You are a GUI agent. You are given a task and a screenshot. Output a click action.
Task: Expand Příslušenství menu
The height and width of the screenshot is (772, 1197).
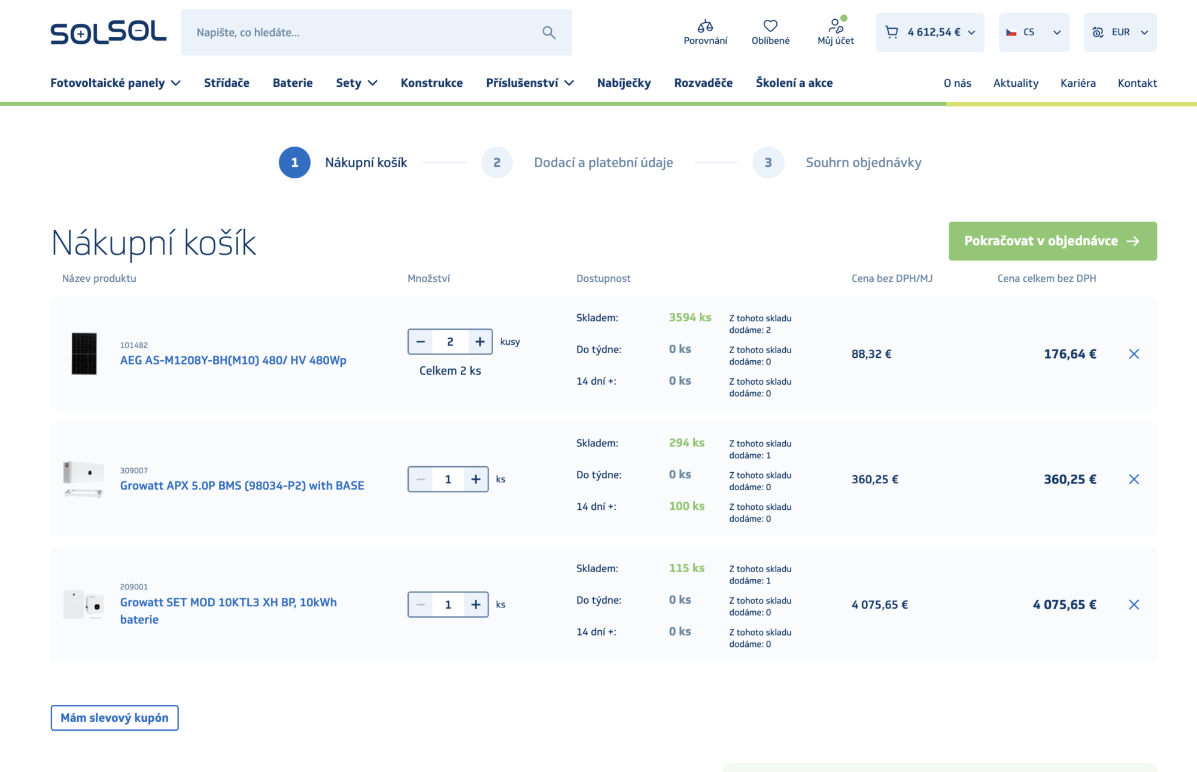click(530, 83)
